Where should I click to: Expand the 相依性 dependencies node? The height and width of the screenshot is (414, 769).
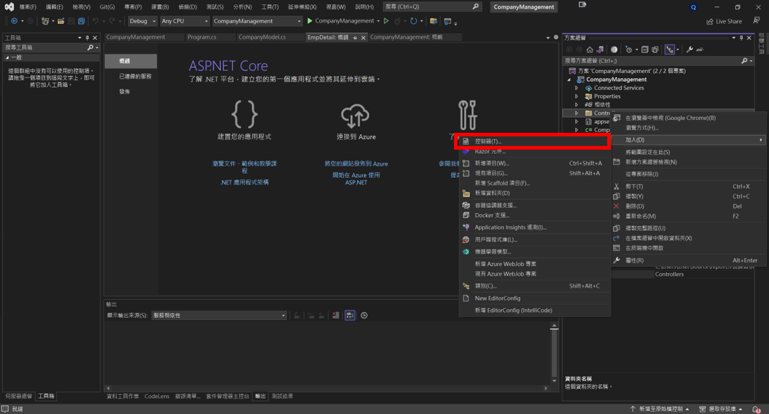pos(577,105)
